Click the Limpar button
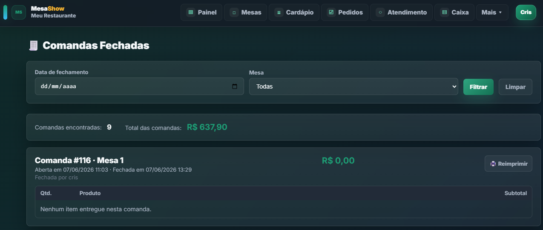The image size is (543, 230). coord(515,87)
